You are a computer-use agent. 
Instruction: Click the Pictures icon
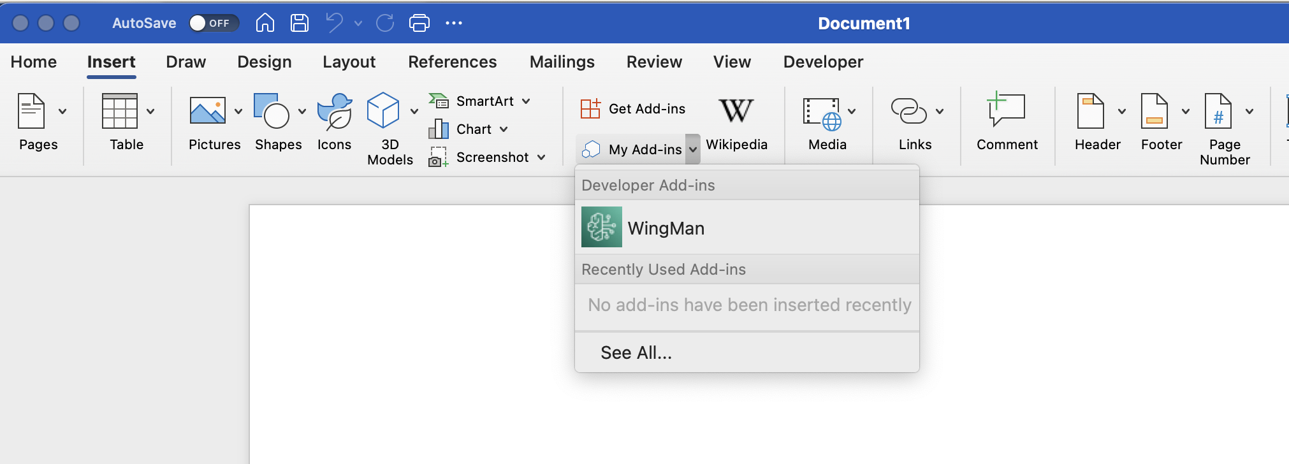tap(208, 112)
